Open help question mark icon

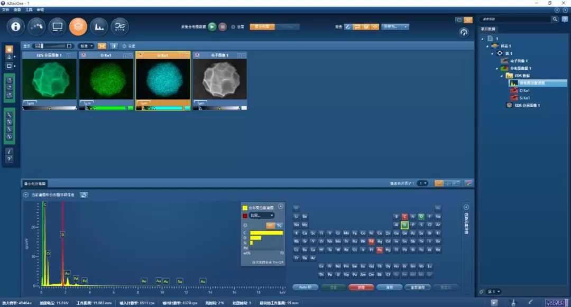pos(565,19)
